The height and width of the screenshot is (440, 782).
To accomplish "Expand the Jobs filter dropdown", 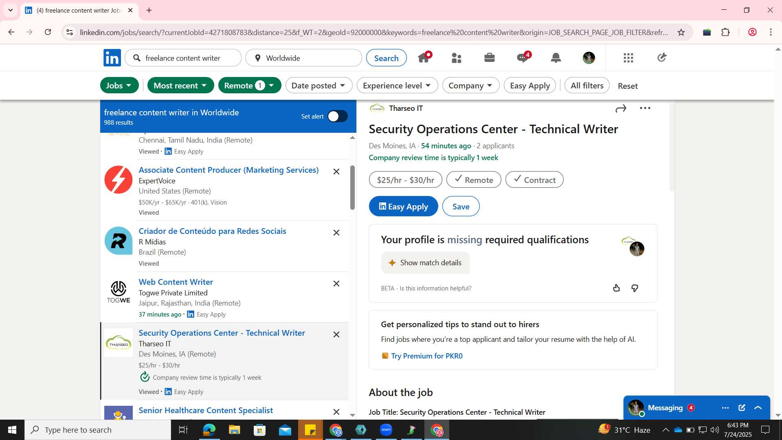I will [119, 86].
